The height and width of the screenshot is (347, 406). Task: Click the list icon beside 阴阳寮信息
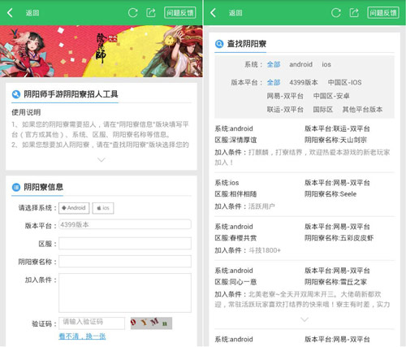16,187
